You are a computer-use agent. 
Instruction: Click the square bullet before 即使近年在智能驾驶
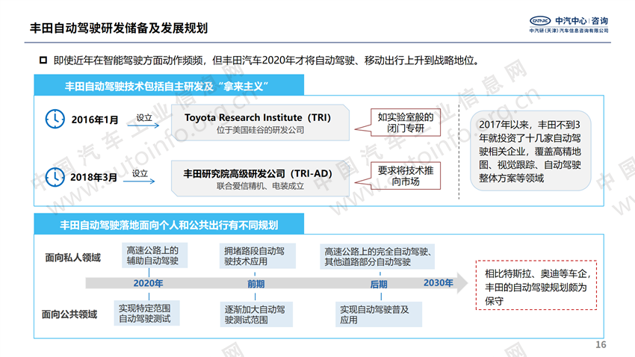click(x=43, y=60)
